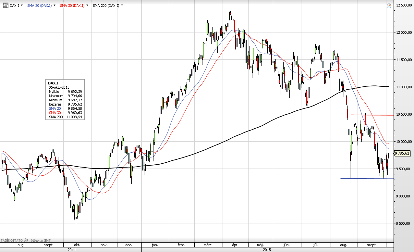Click the febr. month label
Image resolution: width=414 pixels, height=252 pixels.
click(181, 245)
